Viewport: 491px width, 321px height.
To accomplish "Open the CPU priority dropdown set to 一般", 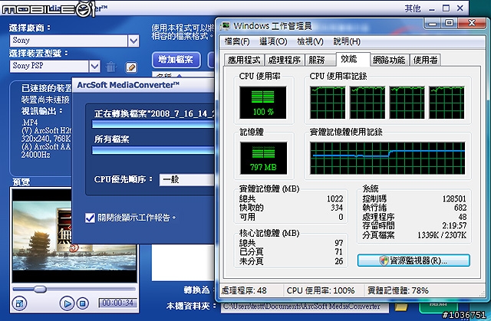I will pos(187,180).
